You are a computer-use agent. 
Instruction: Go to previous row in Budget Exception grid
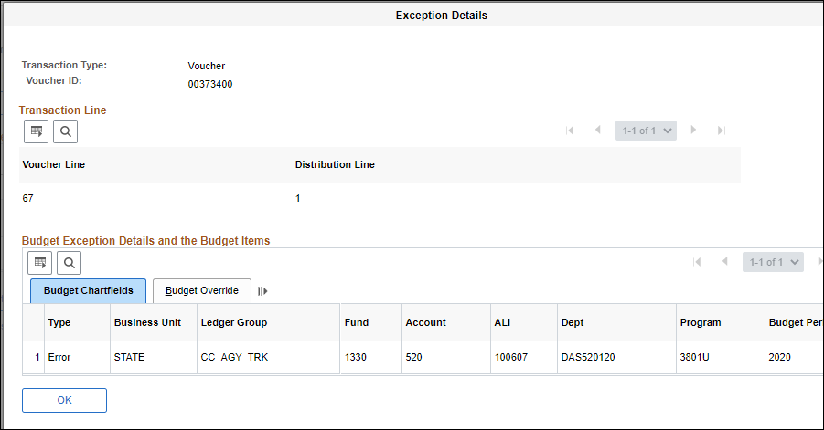(724, 262)
